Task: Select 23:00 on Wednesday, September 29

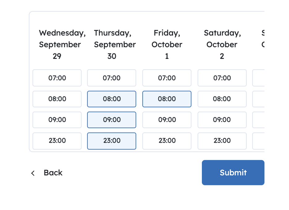Action: 57,141
